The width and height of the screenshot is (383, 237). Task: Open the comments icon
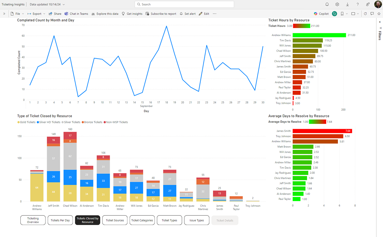click(x=372, y=14)
